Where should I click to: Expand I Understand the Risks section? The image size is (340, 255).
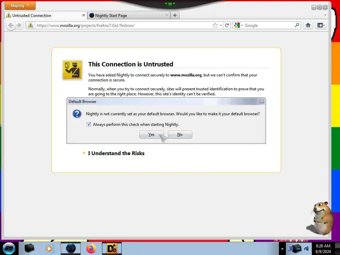coord(114,153)
